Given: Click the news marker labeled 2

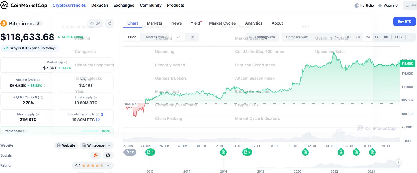Looking at the screenshot, I should pyautogui.click(x=247, y=152).
